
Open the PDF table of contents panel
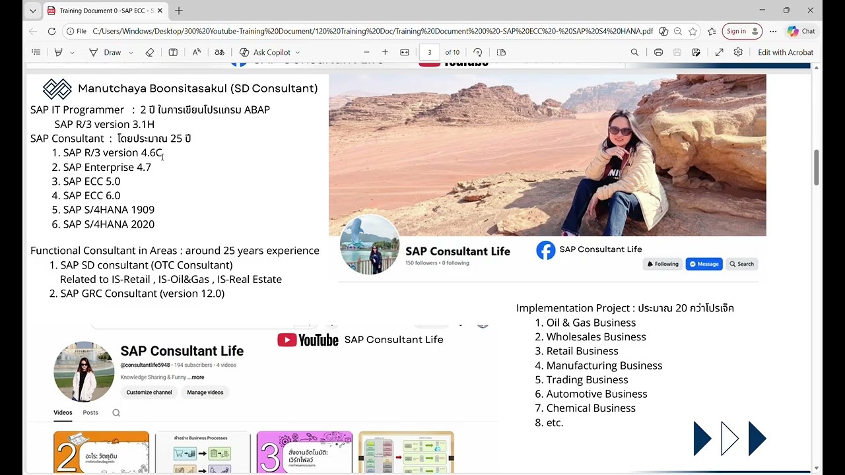36,52
